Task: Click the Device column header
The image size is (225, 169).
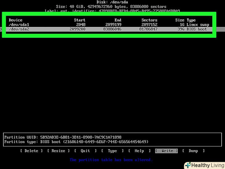Action: click(15, 20)
